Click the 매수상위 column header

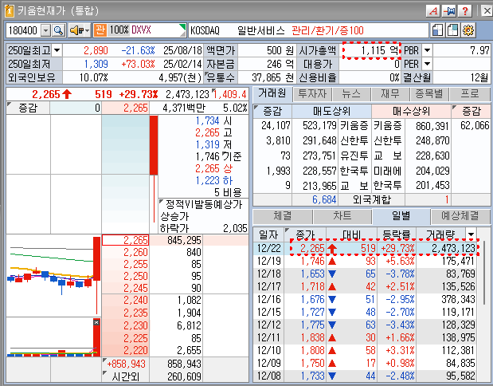[411, 111]
